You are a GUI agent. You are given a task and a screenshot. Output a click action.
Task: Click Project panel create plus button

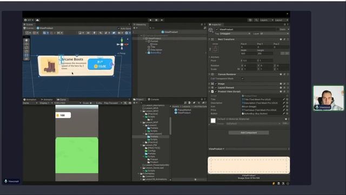tap(134, 103)
